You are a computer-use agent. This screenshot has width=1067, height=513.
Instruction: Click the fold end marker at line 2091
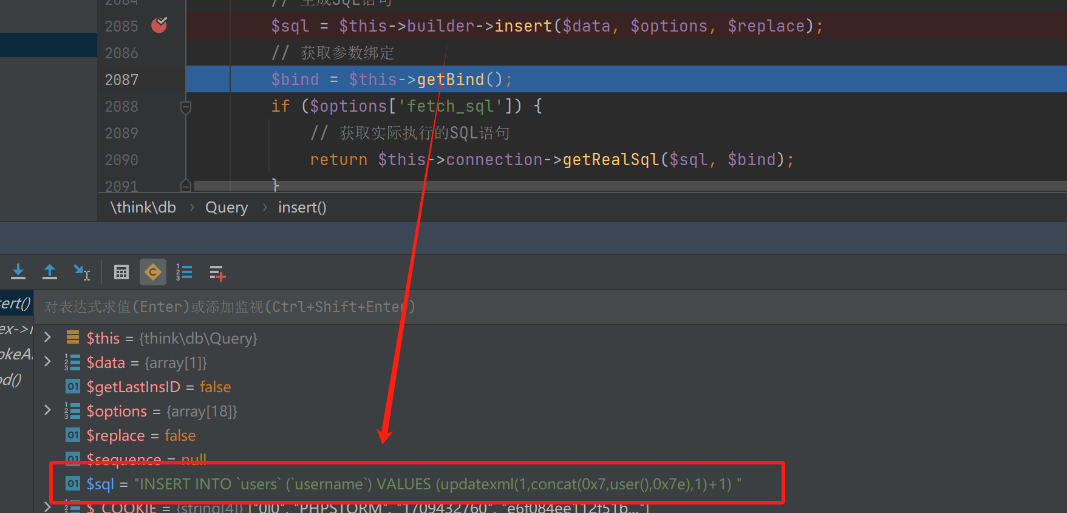click(x=186, y=185)
